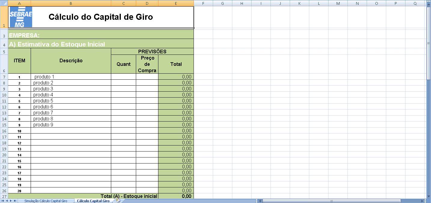
Task: Insert a new worksheet using tab icon
Action: click(x=118, y=201)
